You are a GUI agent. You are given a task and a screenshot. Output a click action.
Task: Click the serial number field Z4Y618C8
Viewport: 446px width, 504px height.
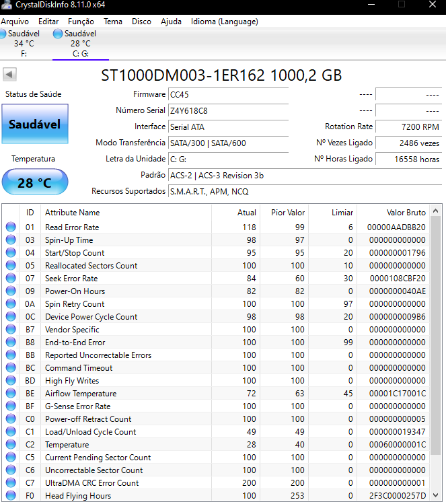click(x=229, y=110)
